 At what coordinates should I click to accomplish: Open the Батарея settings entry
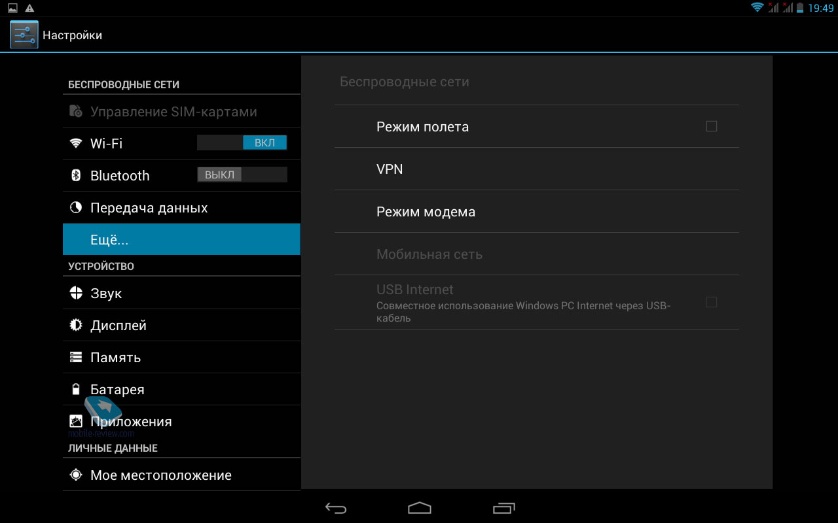click(181, 390)
